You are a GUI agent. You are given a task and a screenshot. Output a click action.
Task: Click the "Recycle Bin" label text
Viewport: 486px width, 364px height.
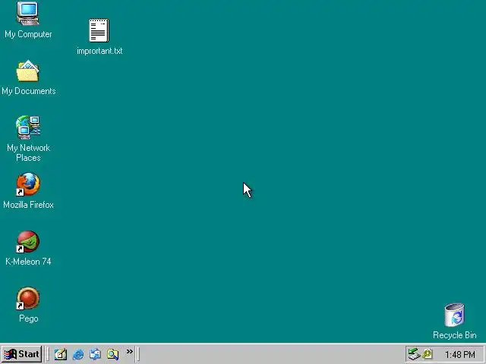(x=454, y=335)
